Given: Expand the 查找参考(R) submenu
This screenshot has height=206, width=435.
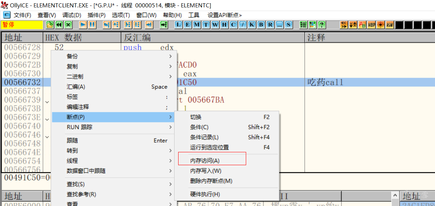Looking at the screenshot, I should [115, 194].
